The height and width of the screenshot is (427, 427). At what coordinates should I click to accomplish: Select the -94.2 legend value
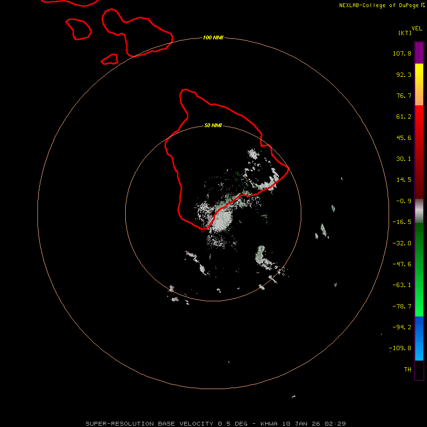402,327
